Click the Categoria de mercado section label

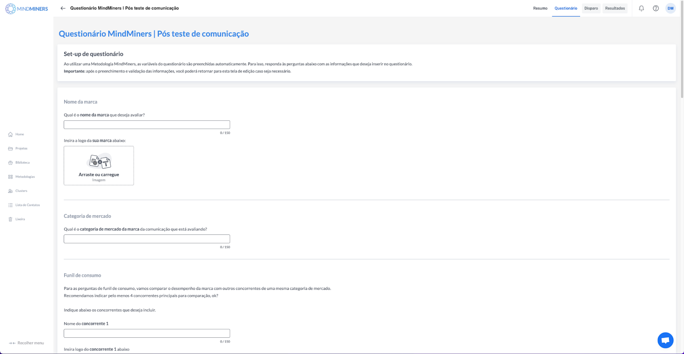87,216
